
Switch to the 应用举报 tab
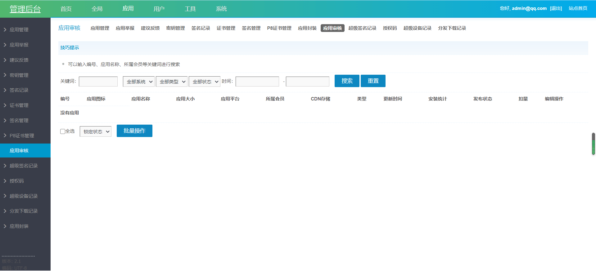[125, 28]
